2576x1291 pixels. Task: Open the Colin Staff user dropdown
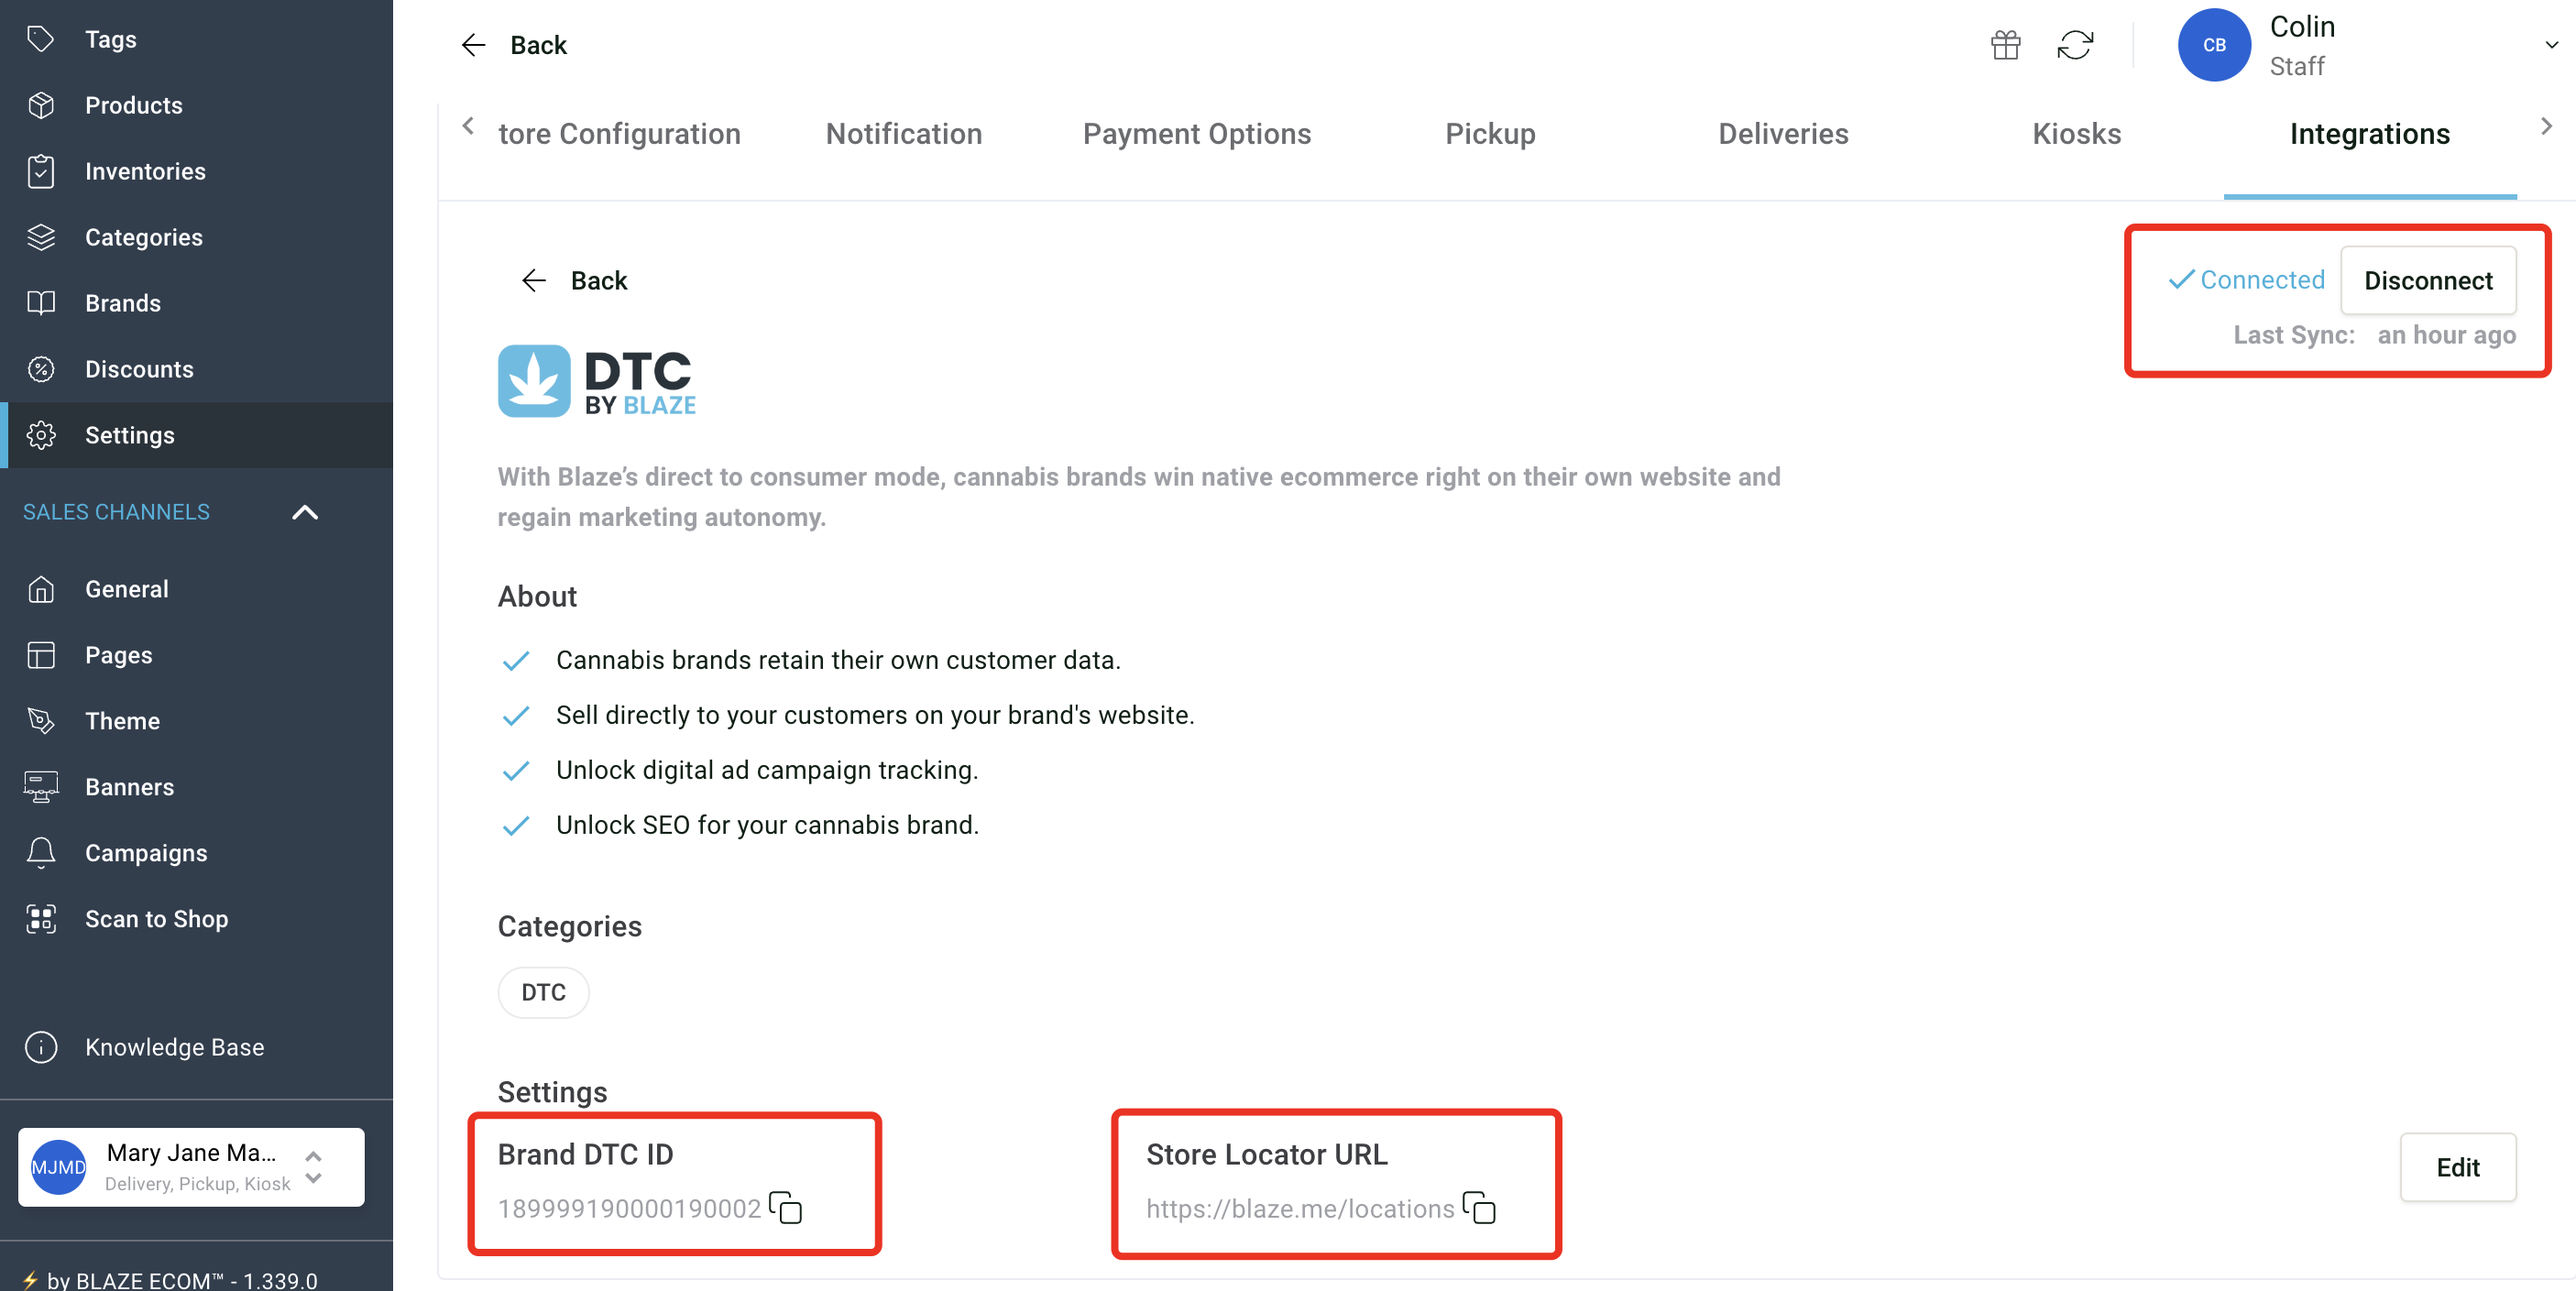point(2551,45)
